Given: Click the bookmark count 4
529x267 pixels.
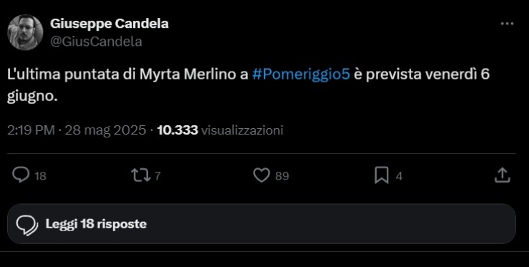Looking at the screenshot, I should 399,176.
